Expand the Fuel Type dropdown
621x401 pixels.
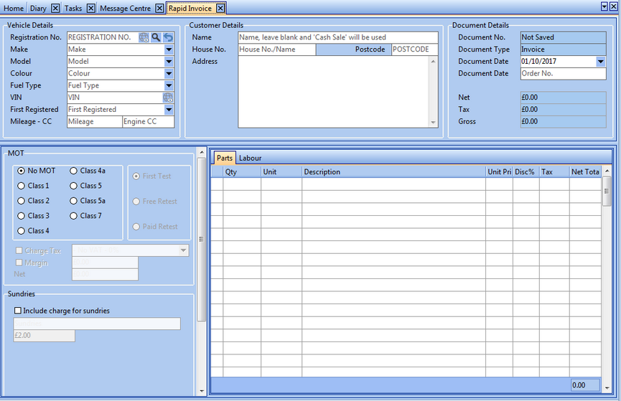click(x=169, y=85)
